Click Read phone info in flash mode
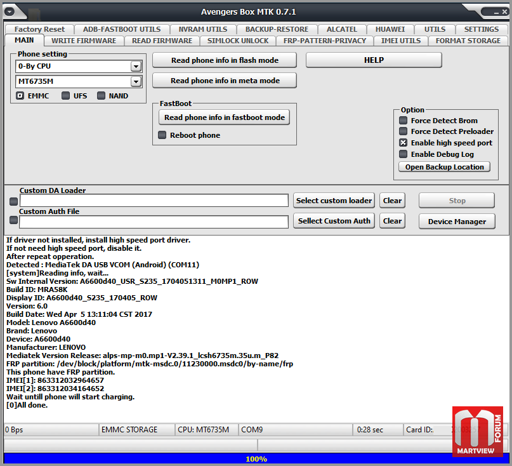This screenshot has width=512, height=466. pos(225,60)
